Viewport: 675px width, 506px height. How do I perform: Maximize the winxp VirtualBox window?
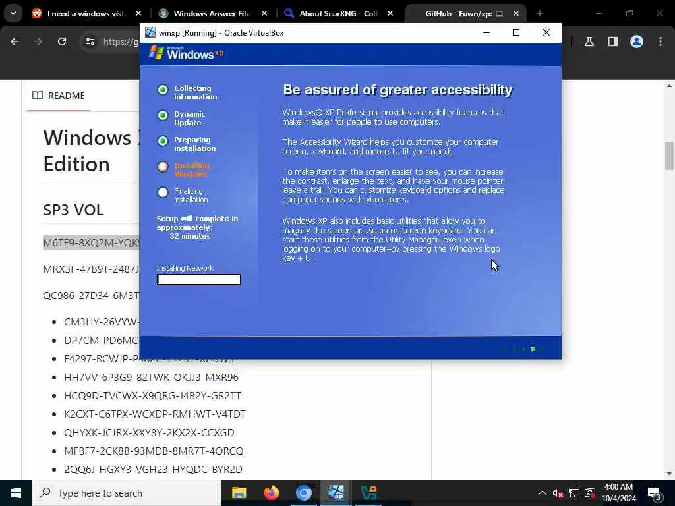516,33
